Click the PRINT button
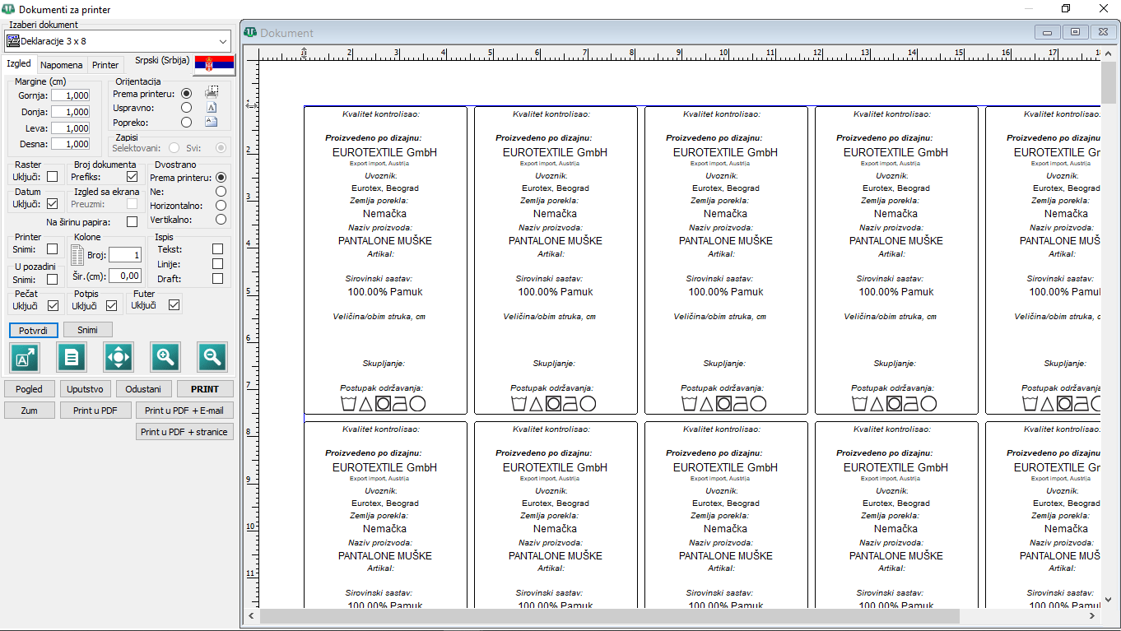This screenshot has height=631, width=1121. (205, 389)
